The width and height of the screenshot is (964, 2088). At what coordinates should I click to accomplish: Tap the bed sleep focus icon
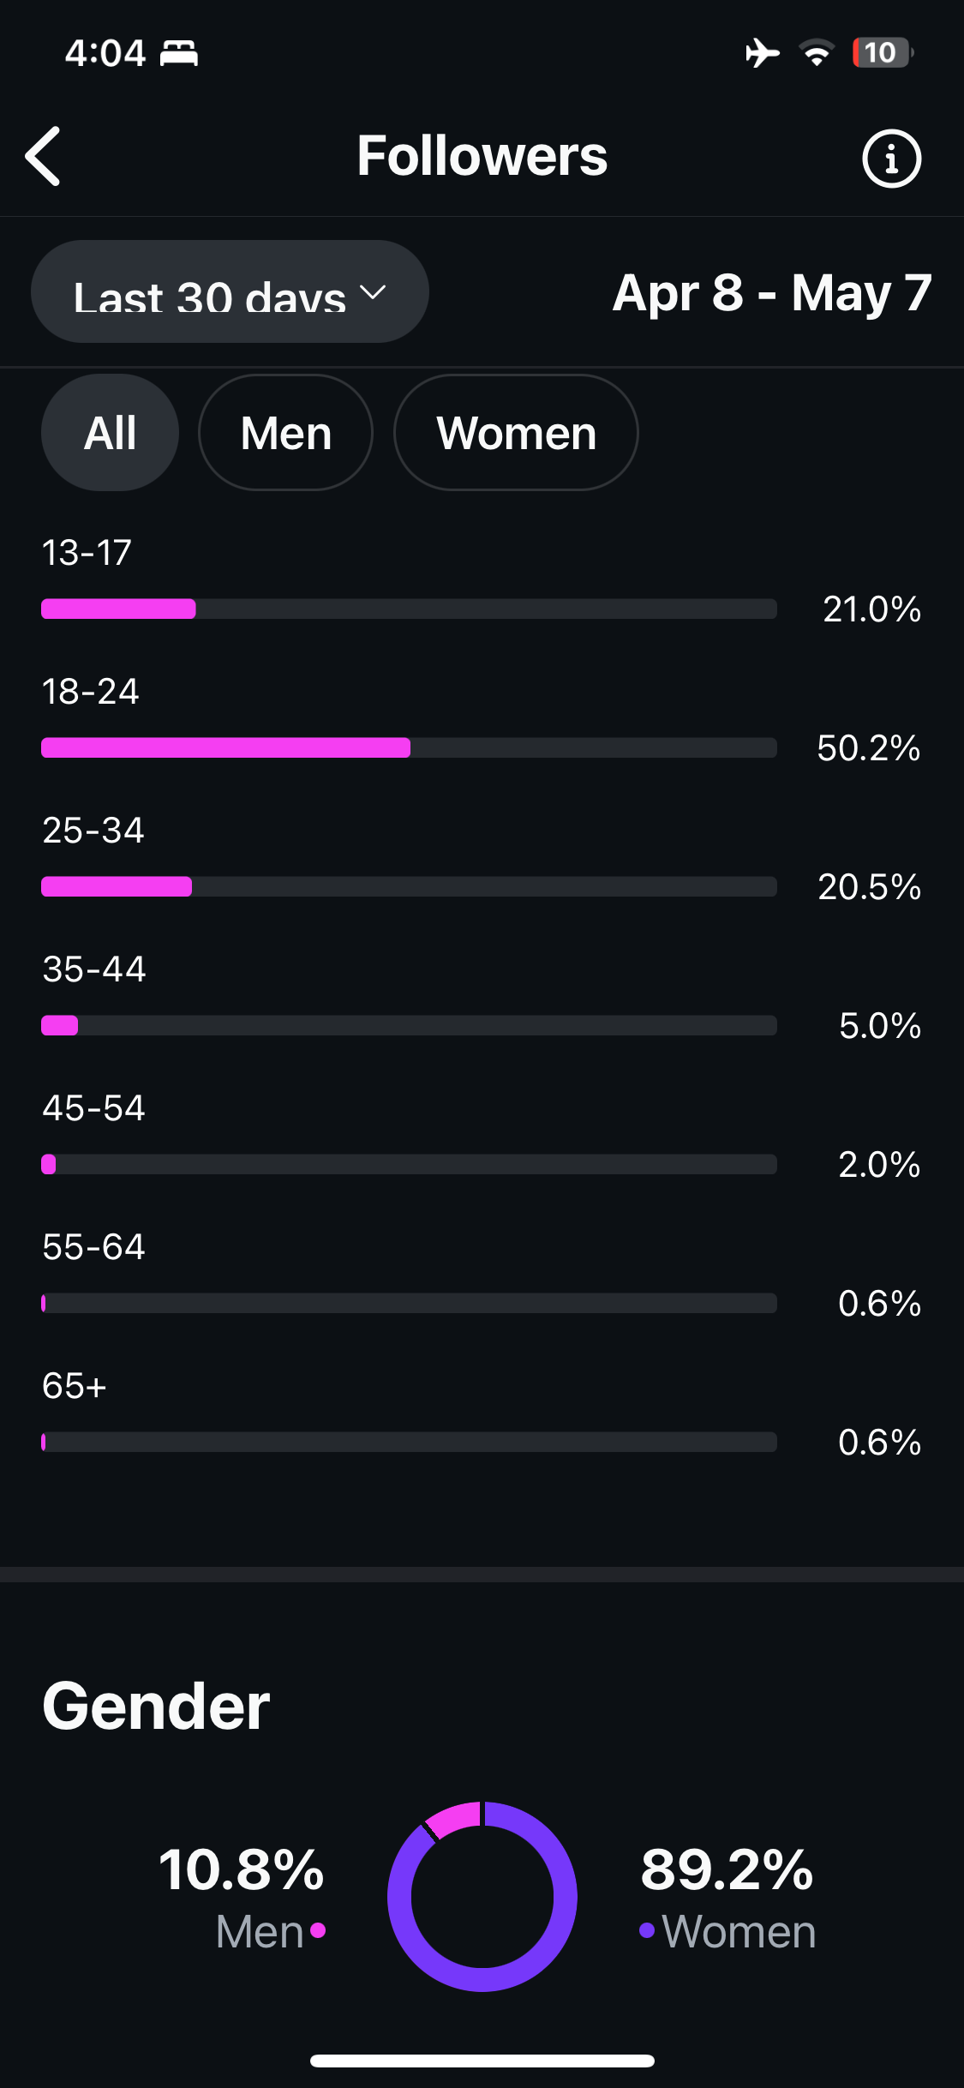tap(179, 53)
